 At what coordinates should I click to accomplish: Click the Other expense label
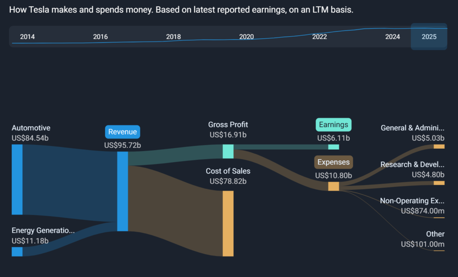[435, 234]
